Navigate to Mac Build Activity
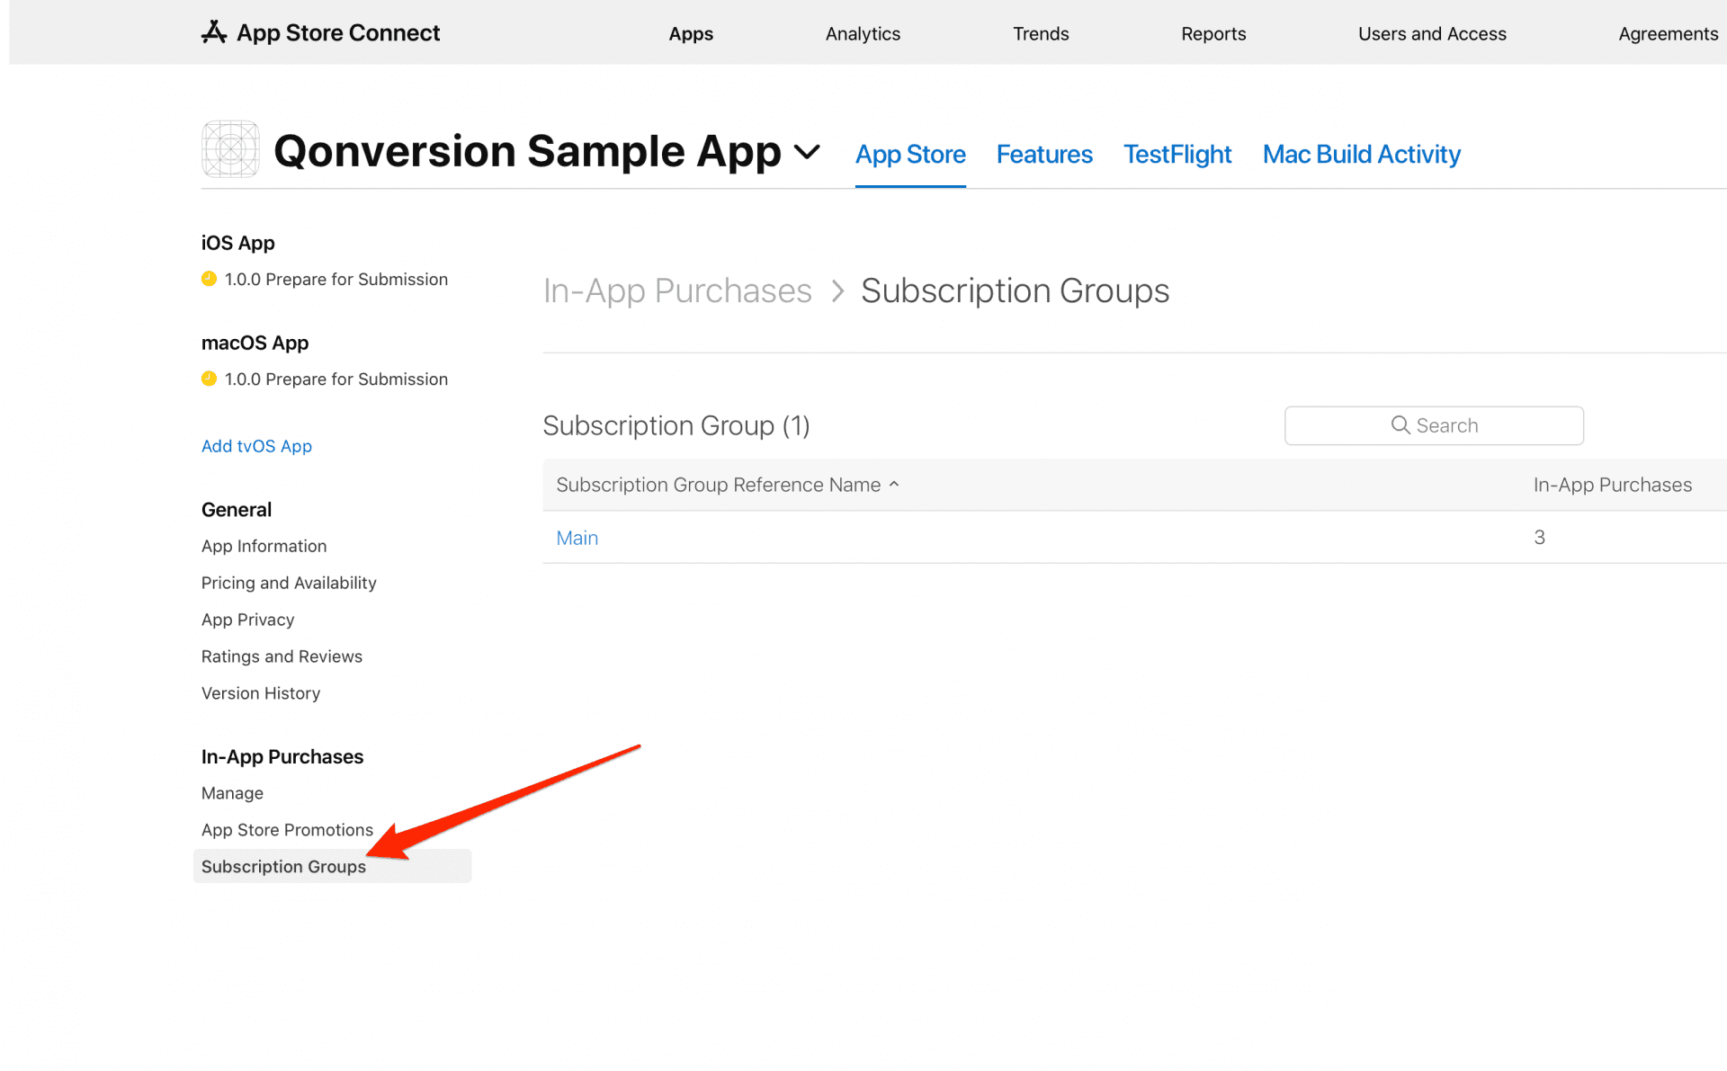 click(1361, 154)
